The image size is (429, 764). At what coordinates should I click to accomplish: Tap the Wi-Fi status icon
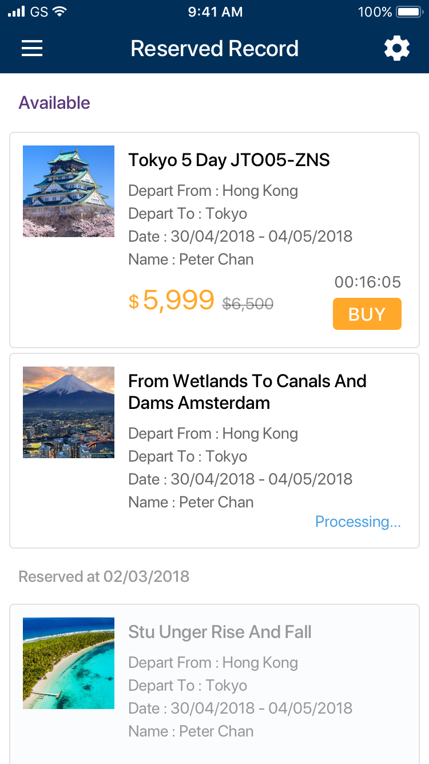coord(59,11)
